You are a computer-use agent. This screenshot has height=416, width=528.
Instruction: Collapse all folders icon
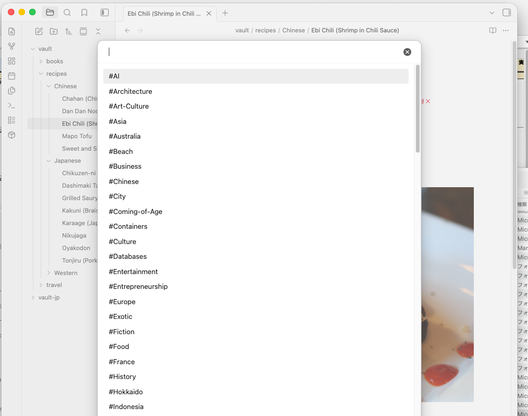[x=98, y=31]
